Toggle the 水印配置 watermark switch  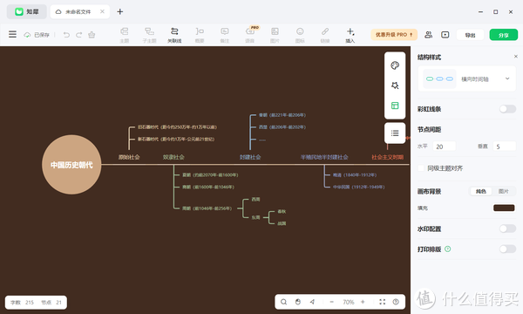tap(507, 229)
